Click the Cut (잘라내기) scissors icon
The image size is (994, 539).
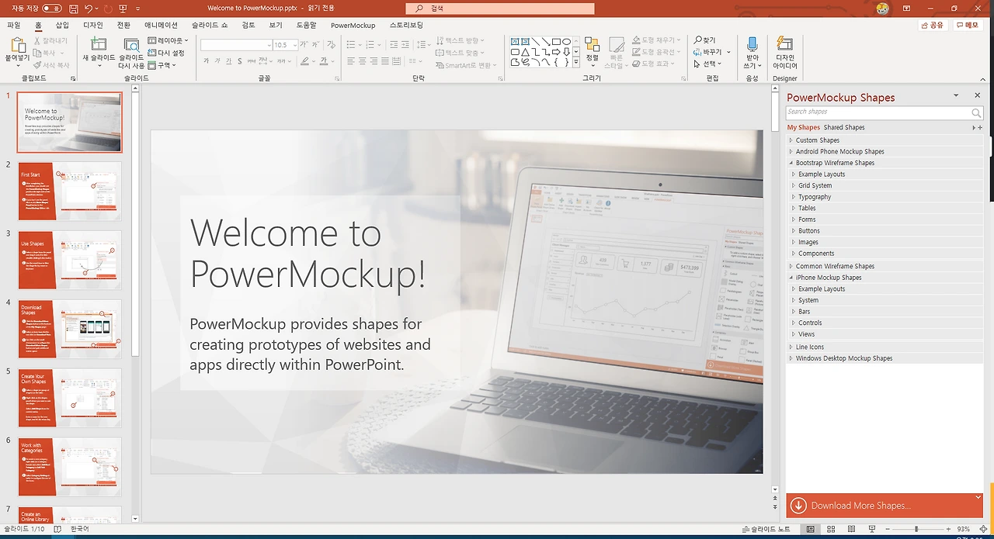(x=36, y=40)
